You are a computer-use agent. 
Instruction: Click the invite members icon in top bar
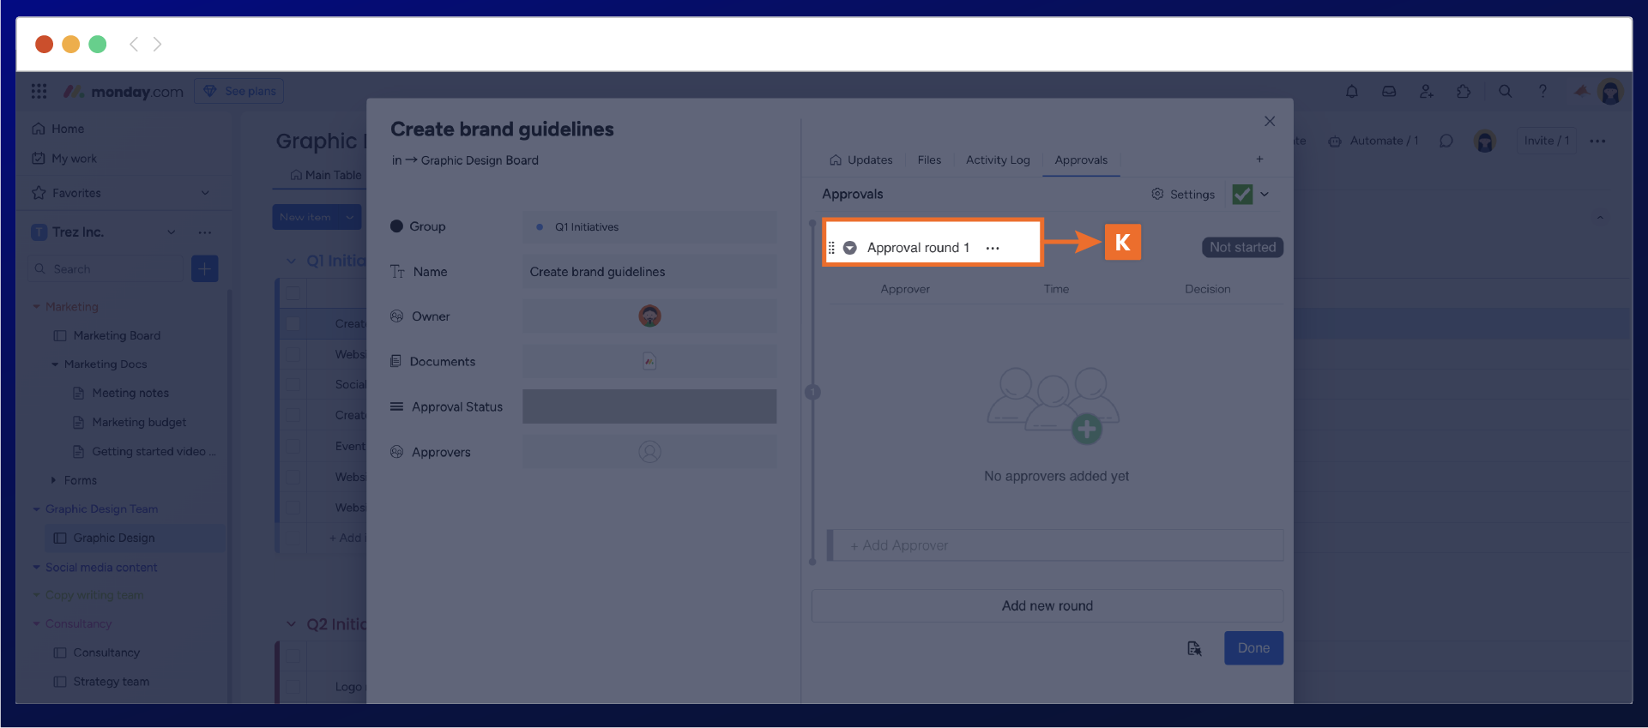1426,92
